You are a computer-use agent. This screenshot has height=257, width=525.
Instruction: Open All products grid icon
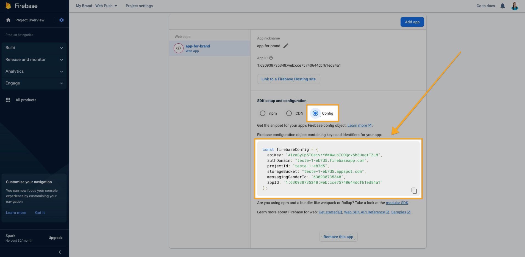click(x=8, y=100)
